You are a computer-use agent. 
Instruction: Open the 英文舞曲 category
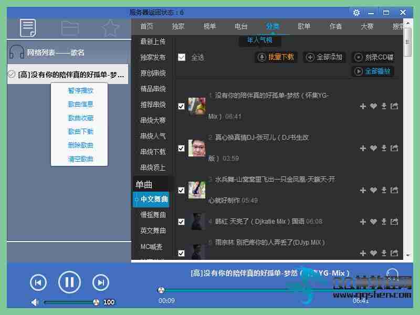click(153, 230)
